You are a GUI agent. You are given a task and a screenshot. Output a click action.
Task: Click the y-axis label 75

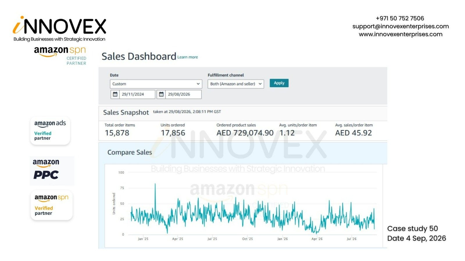122,188
